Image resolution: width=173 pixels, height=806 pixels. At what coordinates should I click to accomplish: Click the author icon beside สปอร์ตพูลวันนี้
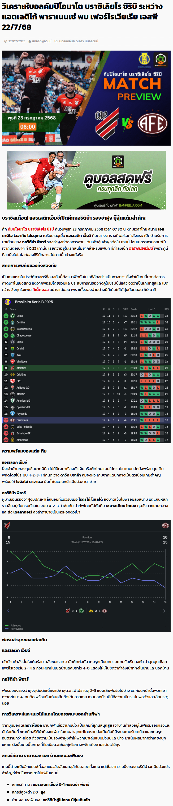[30, 41]
